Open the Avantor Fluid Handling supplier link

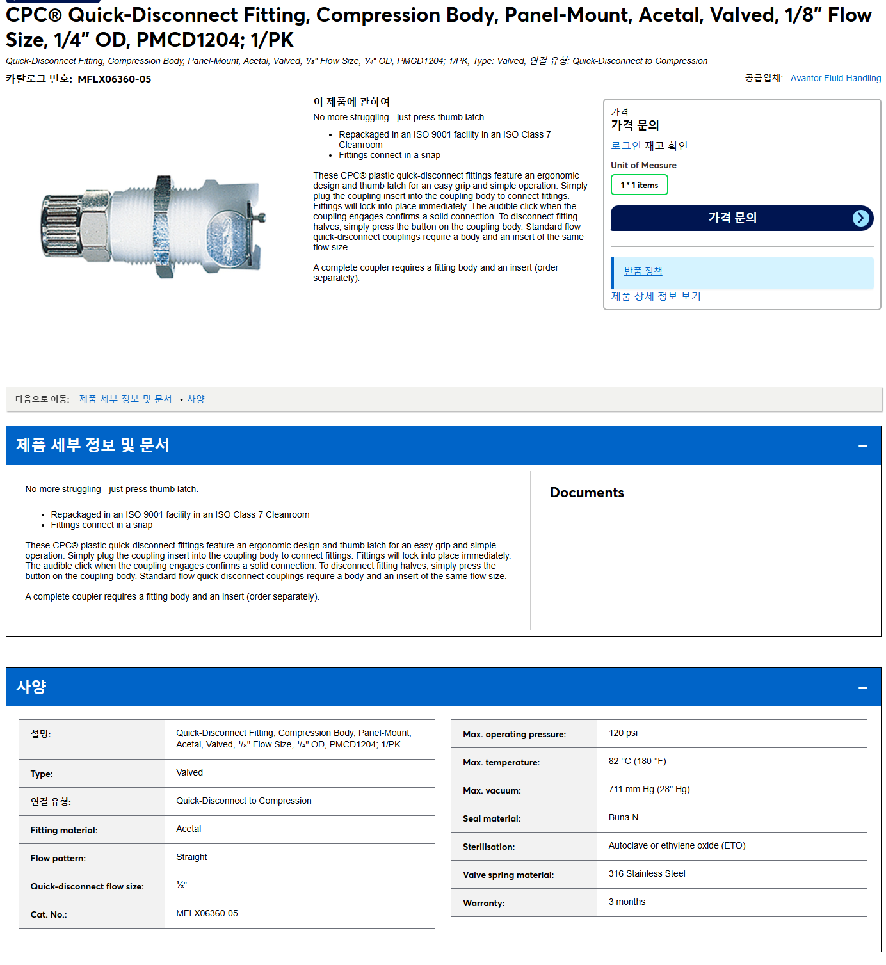point(835,78)
